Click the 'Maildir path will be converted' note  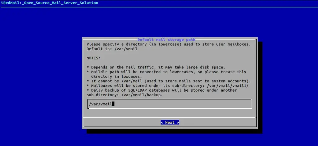coord(166,72)
